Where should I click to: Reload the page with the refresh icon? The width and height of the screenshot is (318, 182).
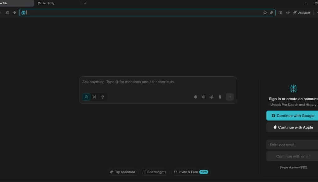click(x=7, y=13)
